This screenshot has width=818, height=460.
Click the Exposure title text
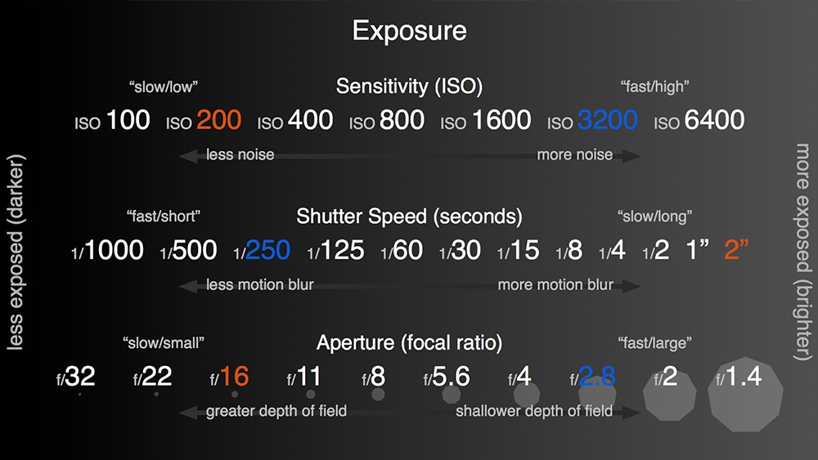click(x=410, y=31)
